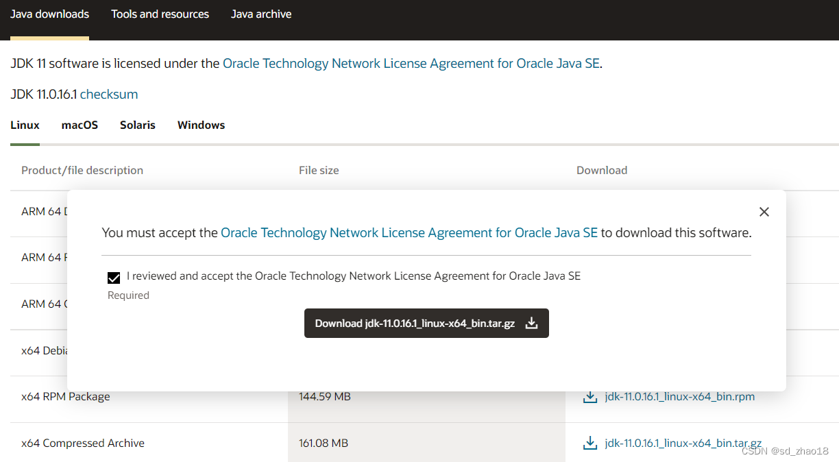Switch to the Java downloads tab
Screen dimensions: 839x462
coord(49,14)
